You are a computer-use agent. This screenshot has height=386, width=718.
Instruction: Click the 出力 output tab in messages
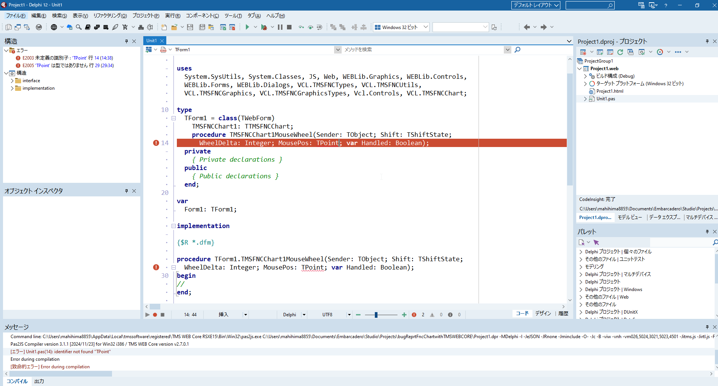coord(39,381)
